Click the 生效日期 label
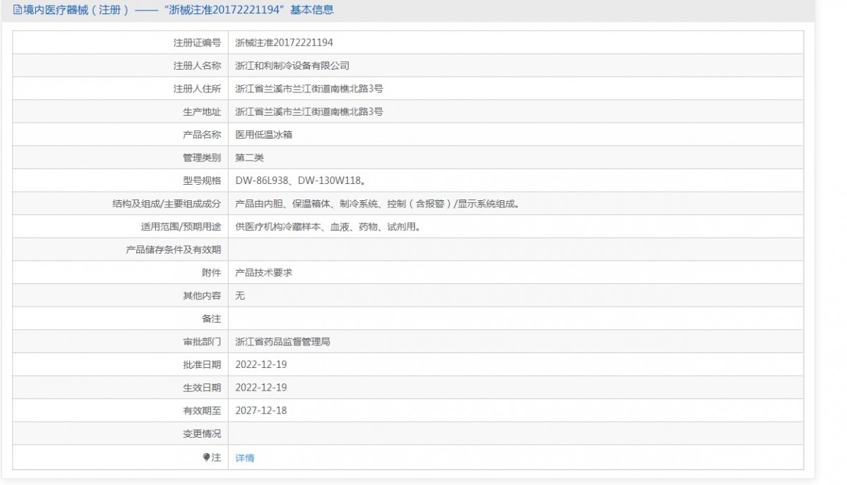The image size is (847, 485). coord(202,388)
